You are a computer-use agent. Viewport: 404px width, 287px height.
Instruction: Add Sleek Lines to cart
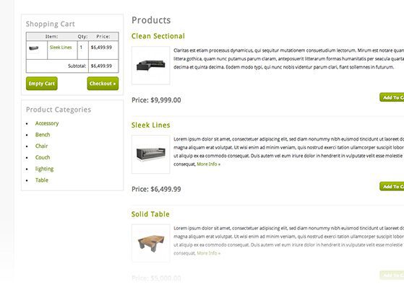coord(392,187)
